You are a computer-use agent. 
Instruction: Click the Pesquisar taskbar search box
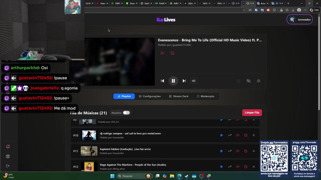point(134,176)
